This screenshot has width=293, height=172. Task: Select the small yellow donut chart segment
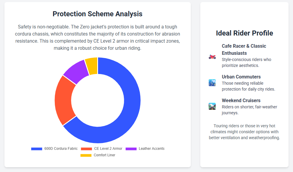point(92,66)
